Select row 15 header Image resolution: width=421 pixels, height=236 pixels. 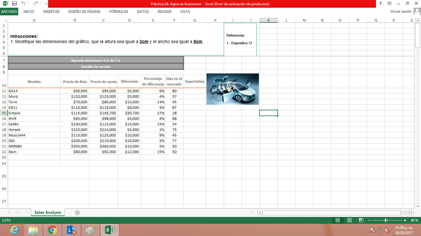tap(4, 113)
